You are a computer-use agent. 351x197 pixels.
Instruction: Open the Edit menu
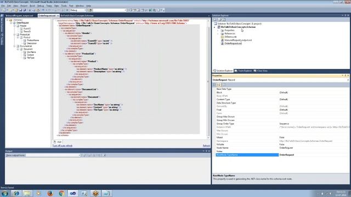tap(9, 6)
